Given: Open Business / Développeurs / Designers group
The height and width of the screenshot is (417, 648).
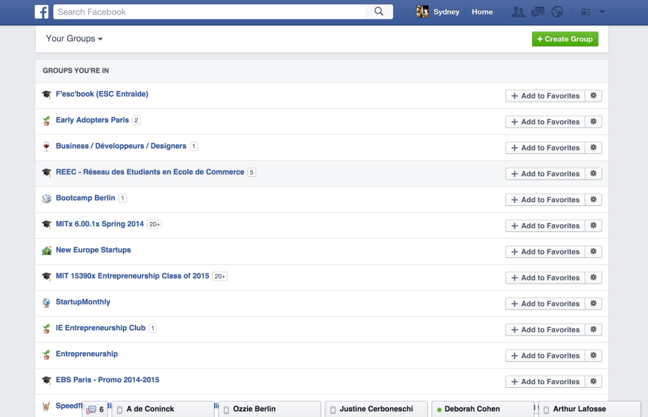Looking at the screenshot, I should [121, 146].
